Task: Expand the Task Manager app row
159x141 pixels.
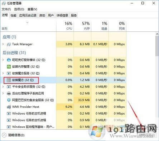Action: tap(3, 44)
